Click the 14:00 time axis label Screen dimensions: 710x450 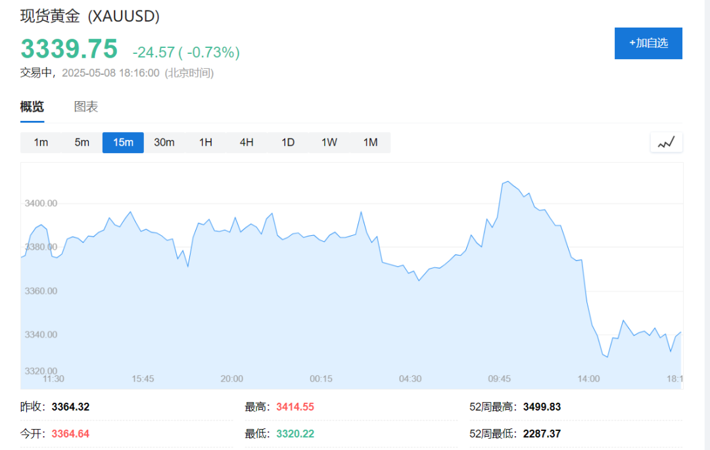pos(588,378)
